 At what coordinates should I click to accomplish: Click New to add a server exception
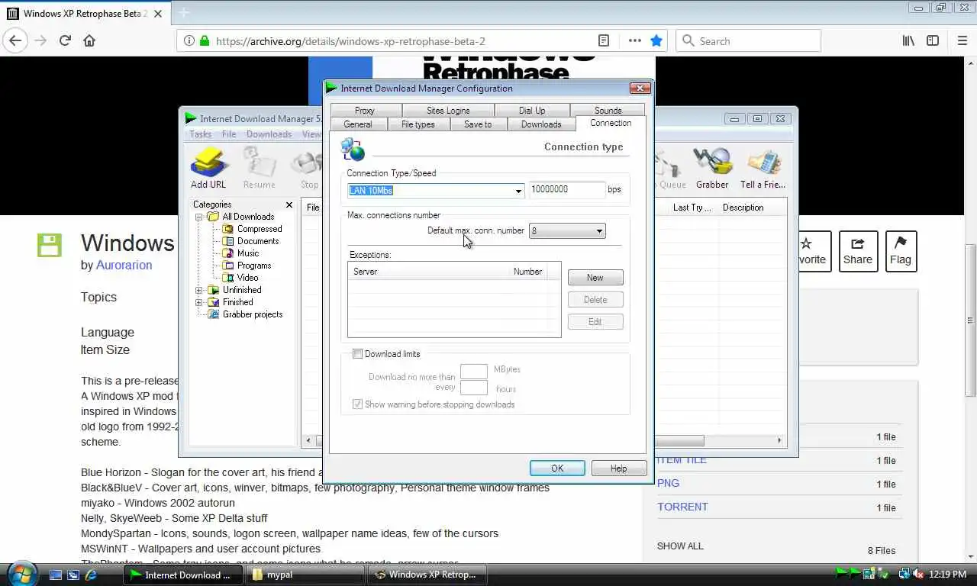tap(595, 278)
